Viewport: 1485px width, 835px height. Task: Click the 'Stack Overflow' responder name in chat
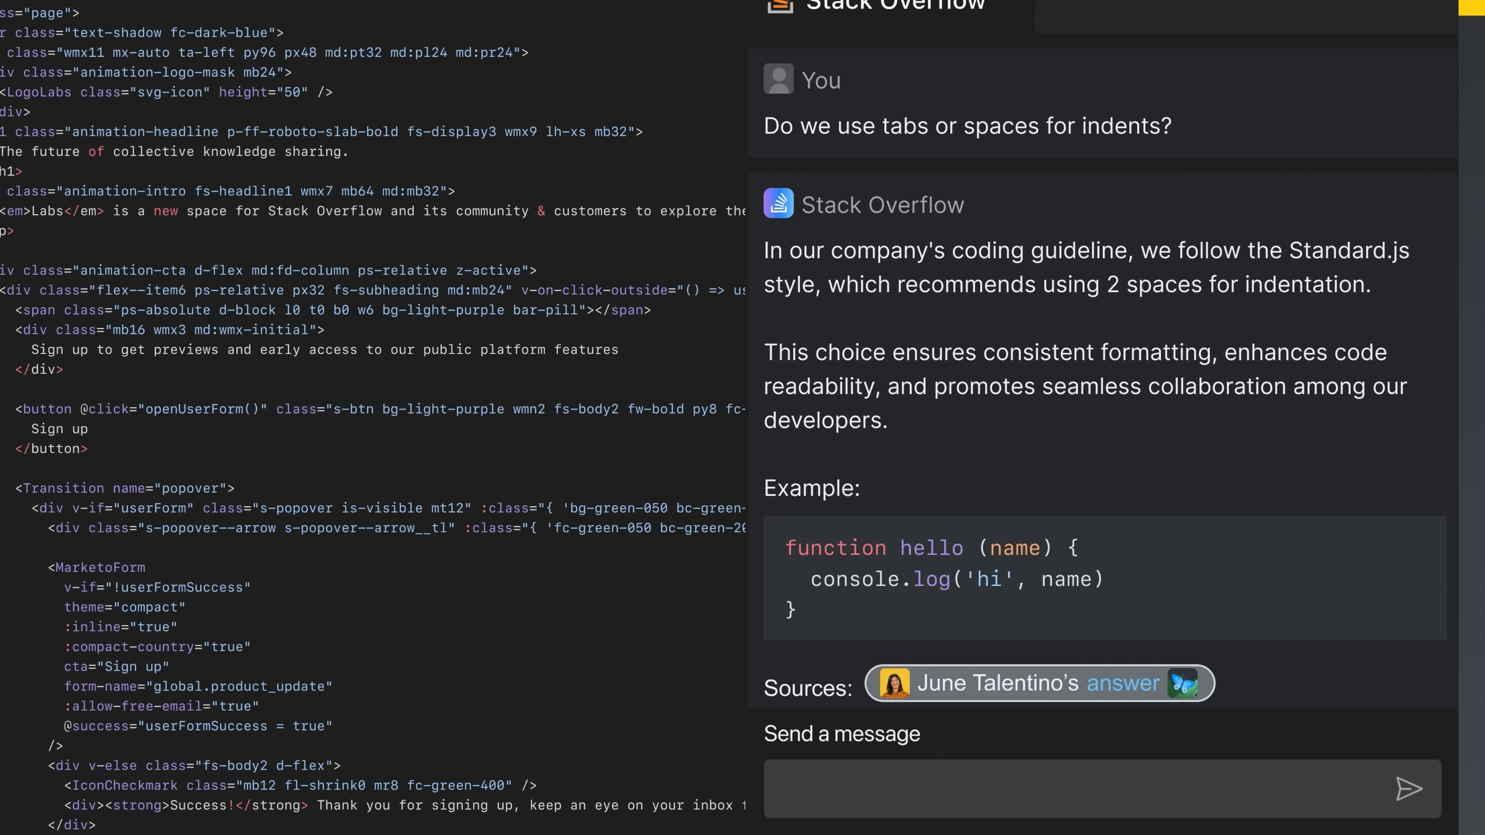(x=882, y=204)
